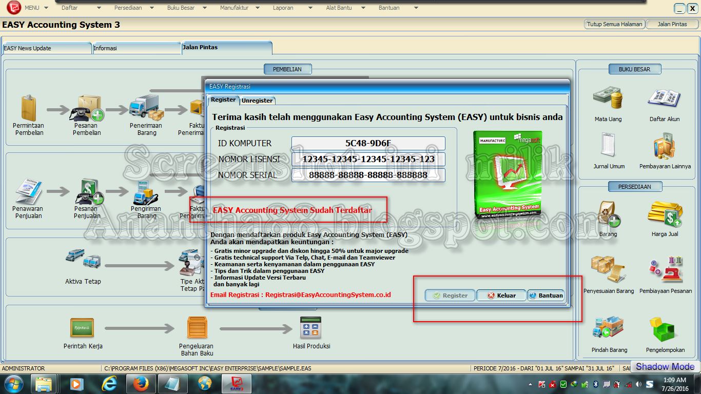The width and height of the screenshot is (701, 394).
Task: Click the EASY3 app taskbar icon
Action: tap(237, 384)
